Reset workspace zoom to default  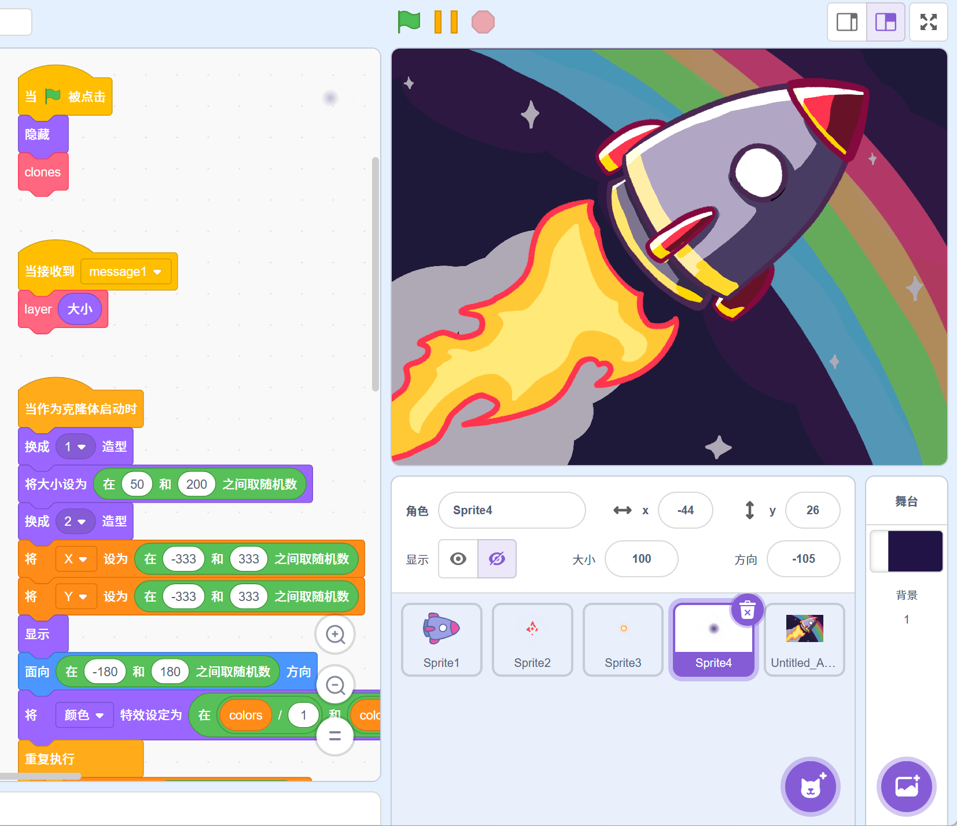point(335,736)
